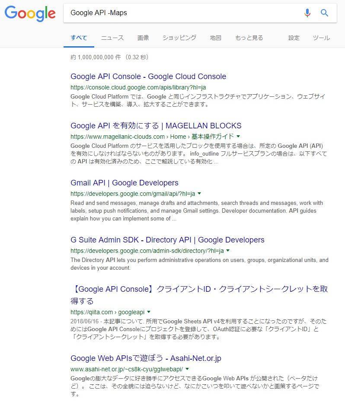Open the qiita クライアントID result title
Screen dimensions: 345x402
tap(199, 295)
